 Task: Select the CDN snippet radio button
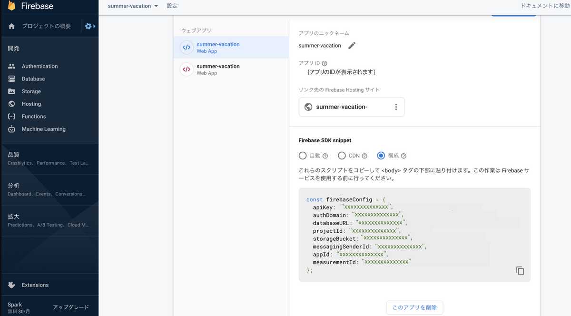(x=342, y=156)
